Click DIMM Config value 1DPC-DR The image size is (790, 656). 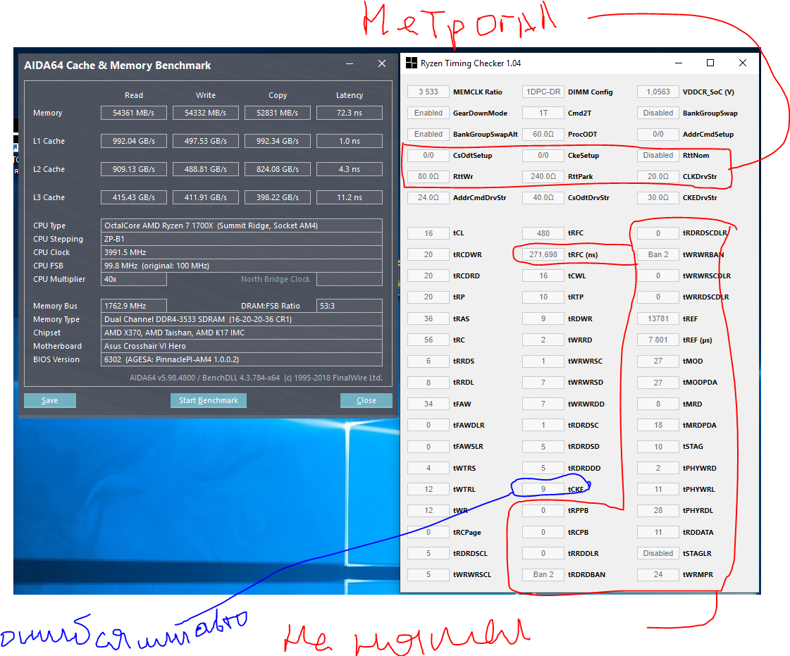[x=543, y=92]
